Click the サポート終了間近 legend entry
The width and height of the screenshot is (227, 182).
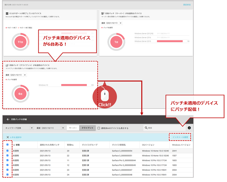click(x=25, y=28)
